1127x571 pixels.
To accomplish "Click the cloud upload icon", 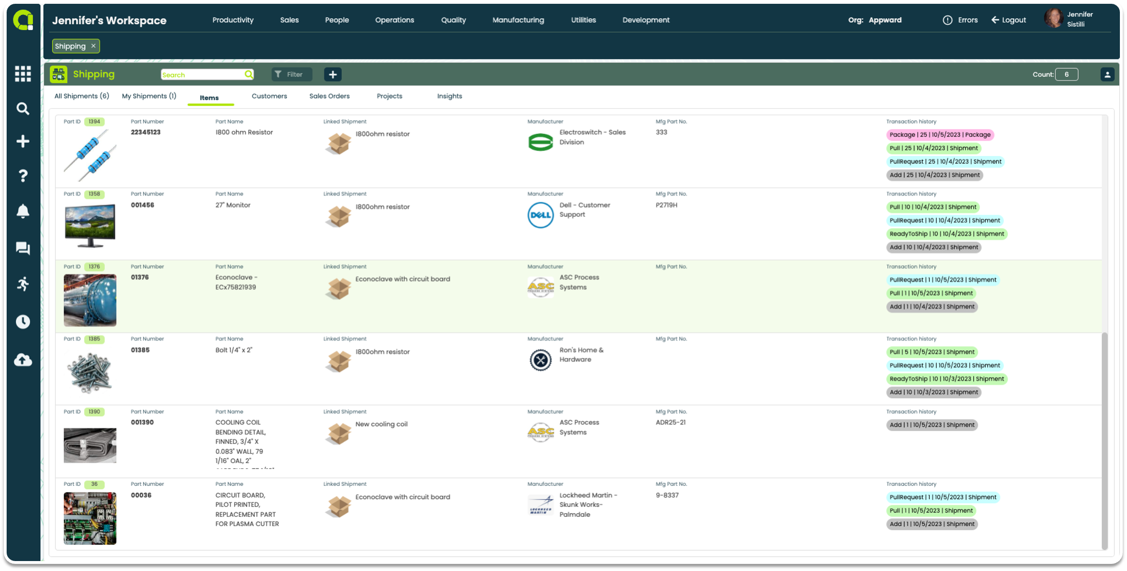I will click(x=23, y=360).
